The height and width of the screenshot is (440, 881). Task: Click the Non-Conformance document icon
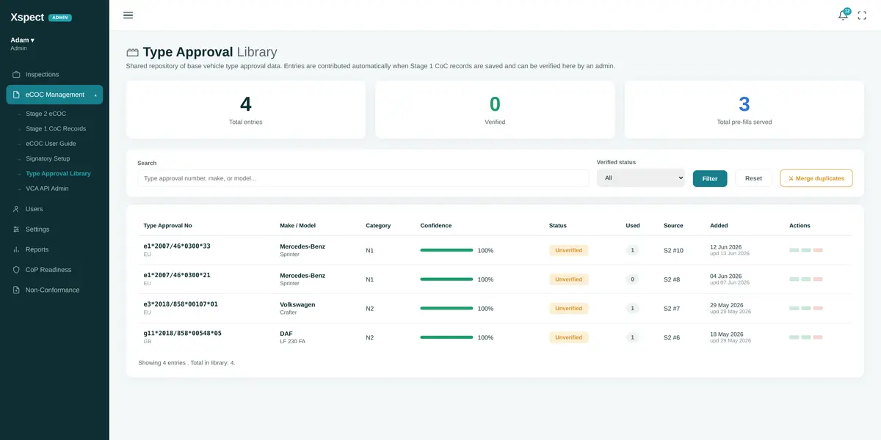[x=16, y=290]
